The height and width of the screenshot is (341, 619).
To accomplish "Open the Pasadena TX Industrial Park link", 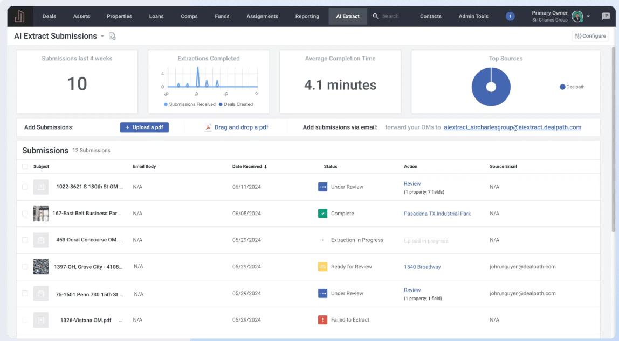I will point(437,214).
